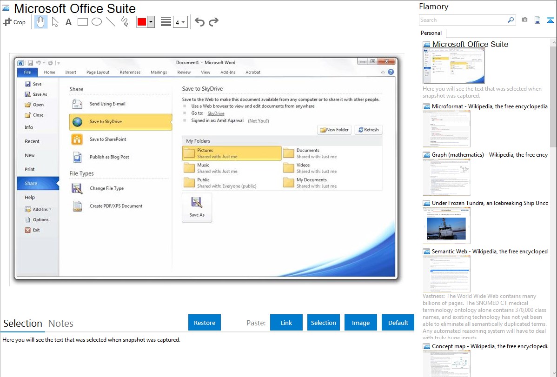557x377 pixels.
Task: Click the Options icon in Word menu
Action: pos(28,220)
